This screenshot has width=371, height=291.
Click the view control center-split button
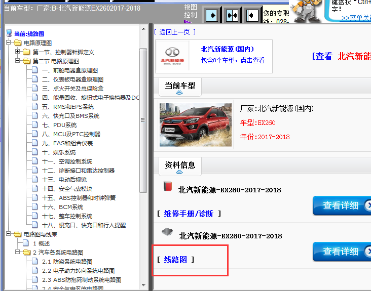(232, 16)
